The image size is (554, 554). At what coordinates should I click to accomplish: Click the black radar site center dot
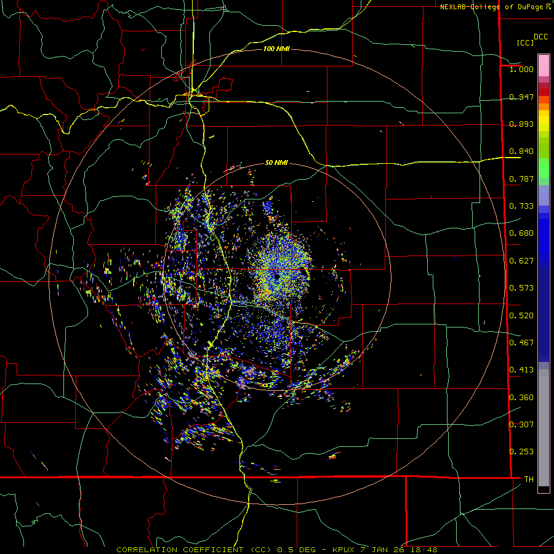pos(277,276)
